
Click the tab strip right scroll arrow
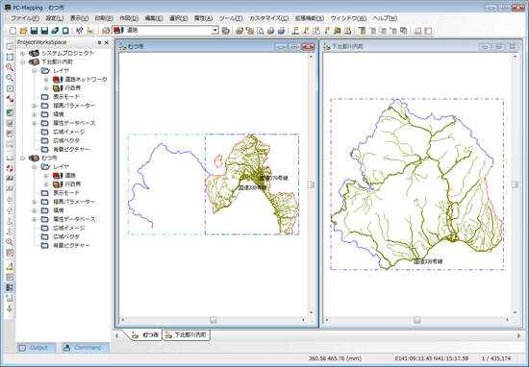click(518, 335)
